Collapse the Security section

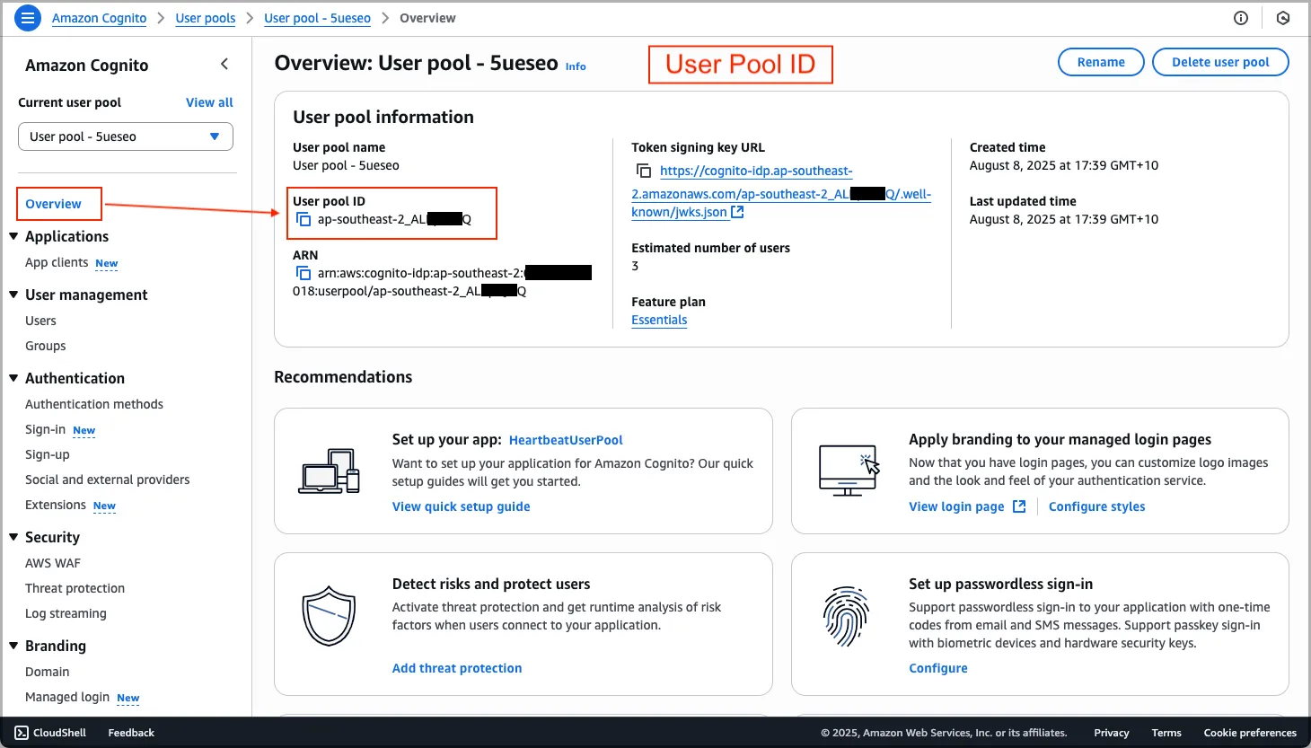(x=13, y=537)
